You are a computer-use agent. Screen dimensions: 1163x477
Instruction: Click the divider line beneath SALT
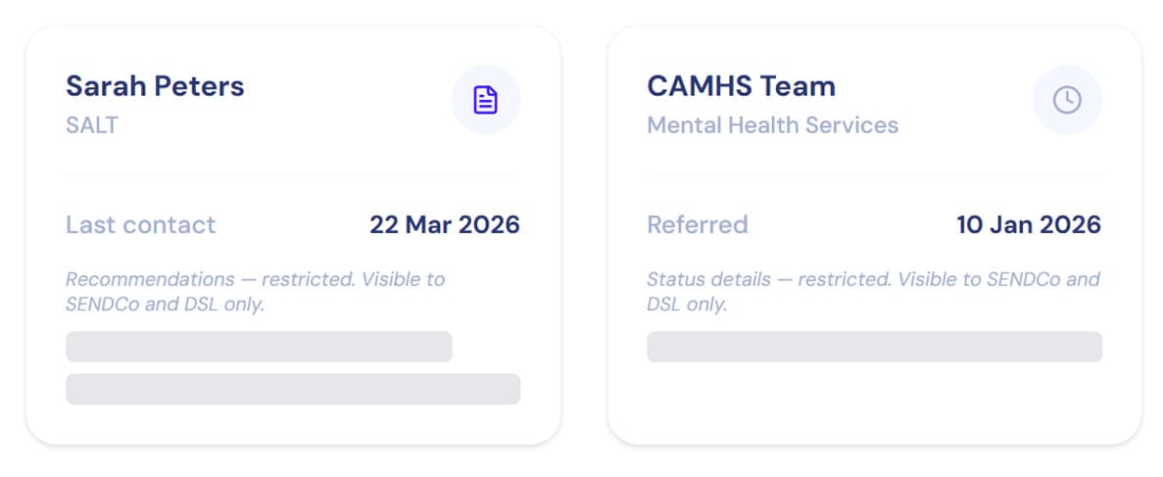pyautogui.click(x=293, y=175)
